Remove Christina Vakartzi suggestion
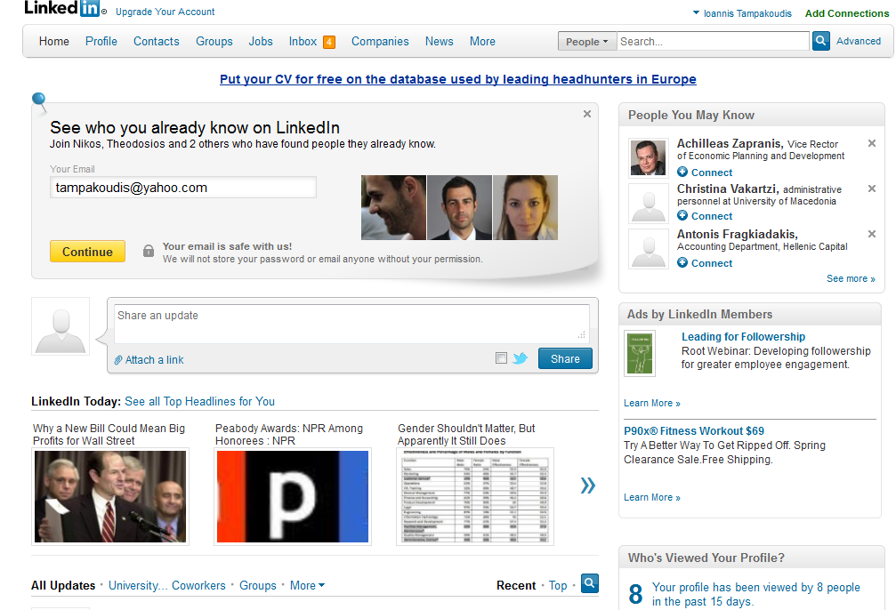 pyautogui.click(x=872, y=189)
